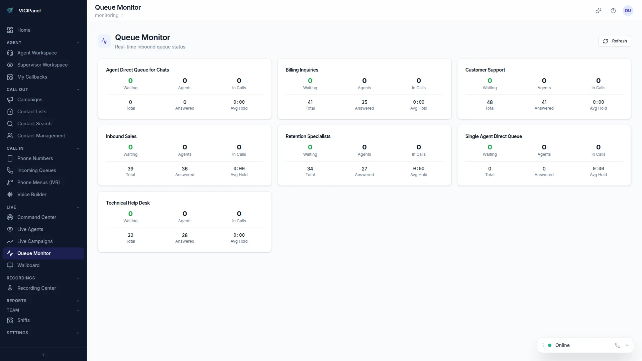Open the Agent Workspace from the sidebar
This screenshot has width=642, height=361.
coord(37,53)
